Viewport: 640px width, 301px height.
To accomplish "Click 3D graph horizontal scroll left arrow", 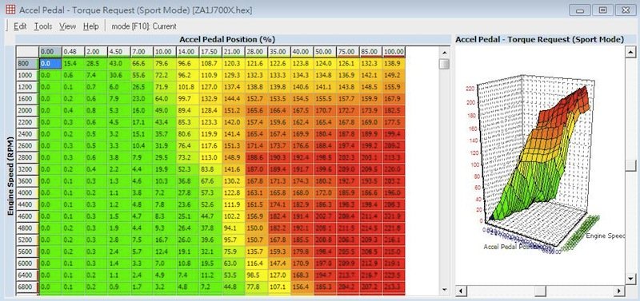I will coord(461,291).
